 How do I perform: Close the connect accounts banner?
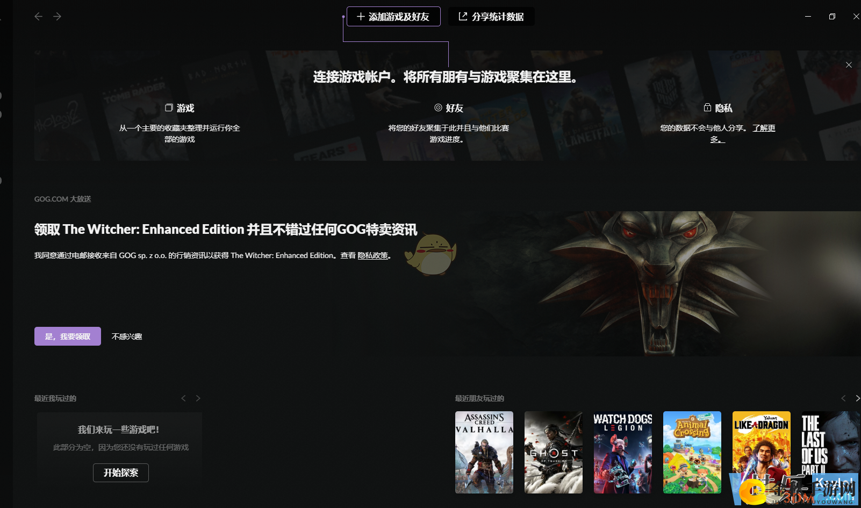[x=849, y=65]
